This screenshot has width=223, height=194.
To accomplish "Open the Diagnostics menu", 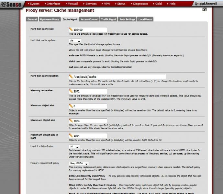I will point(139,4).
